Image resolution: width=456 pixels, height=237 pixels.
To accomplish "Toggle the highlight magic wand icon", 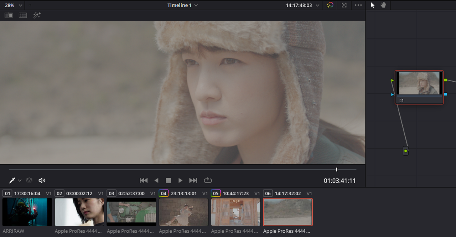I will click(x=37, y=15).
